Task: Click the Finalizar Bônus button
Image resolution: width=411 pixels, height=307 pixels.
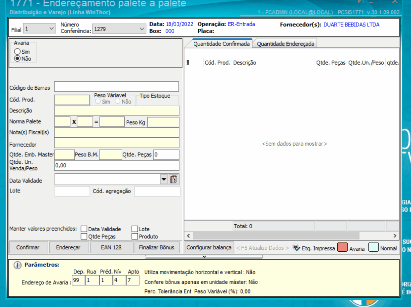Action: [157, 247]
